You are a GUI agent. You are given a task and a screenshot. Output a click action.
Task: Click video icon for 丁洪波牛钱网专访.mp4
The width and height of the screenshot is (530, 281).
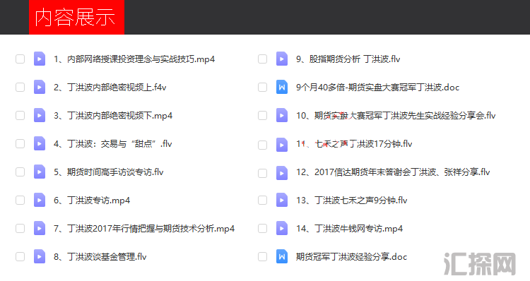(282, 228)
